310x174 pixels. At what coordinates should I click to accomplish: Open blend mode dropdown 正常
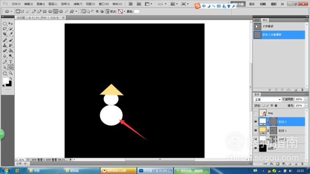[x=267, y=99]
